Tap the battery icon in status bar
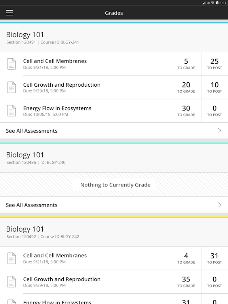The height and width of the screenshot is (304, 228). point(217,3)
